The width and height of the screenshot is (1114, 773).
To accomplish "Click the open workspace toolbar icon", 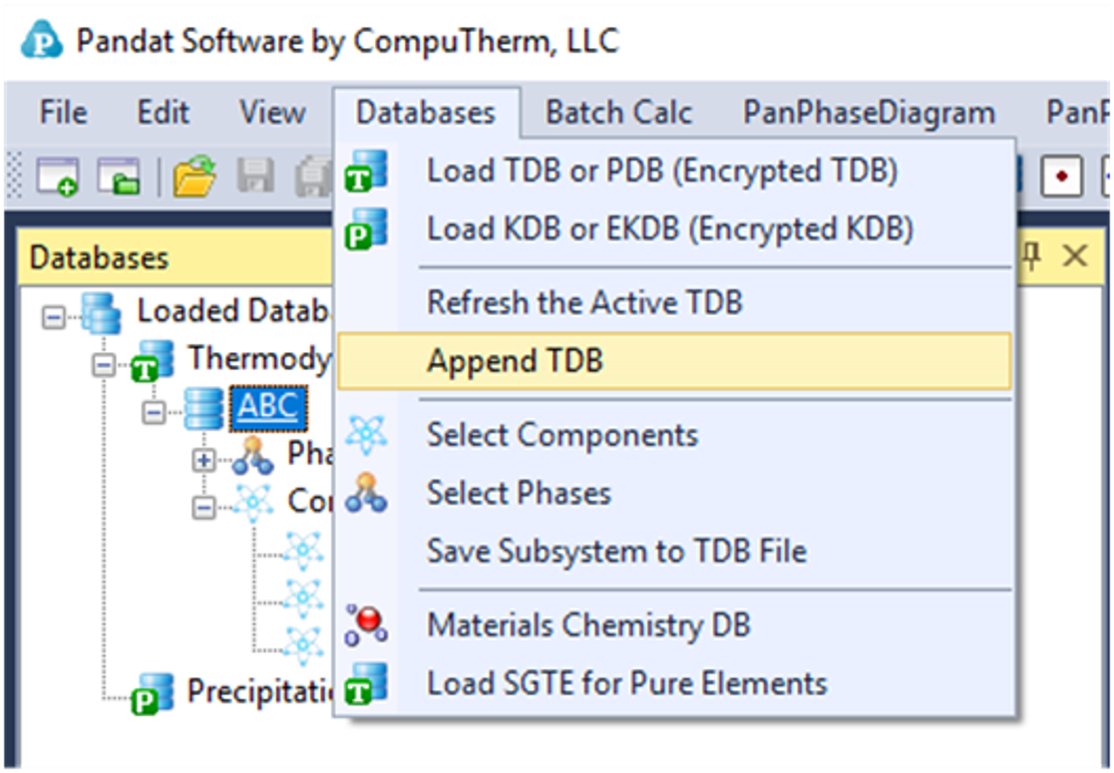I will pyautogui.click(x=118, y=177).
